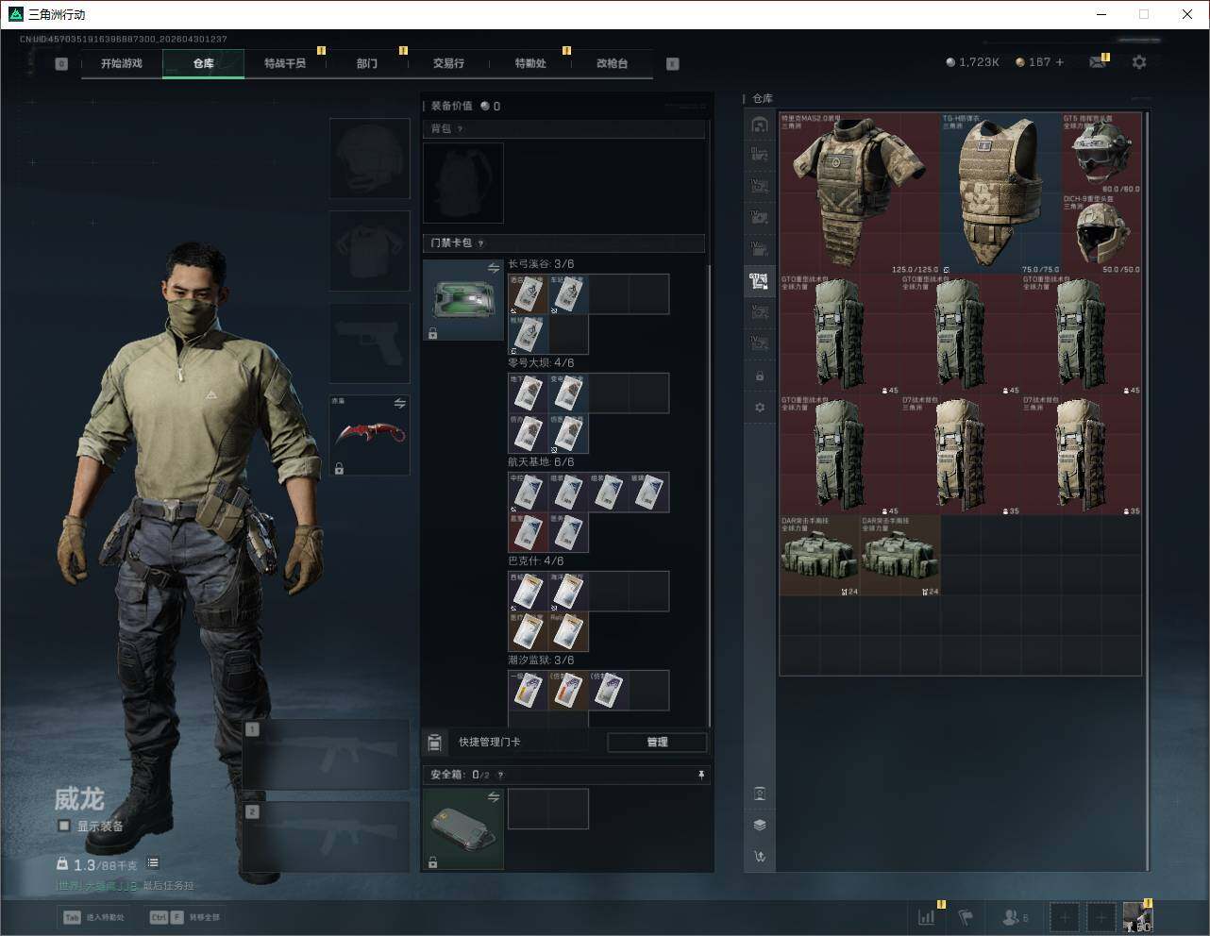The width and height of the screenshot is (1210, 936).
Task: Select the 特里克MAS2.0 armor item
Action: pos(860,193)
